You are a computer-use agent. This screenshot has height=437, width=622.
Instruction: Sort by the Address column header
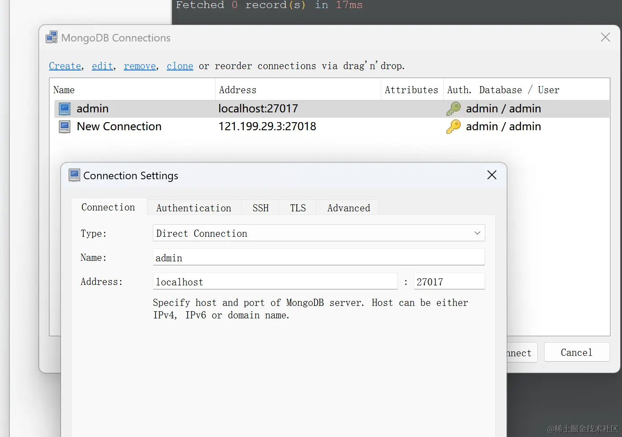point(298,90)
